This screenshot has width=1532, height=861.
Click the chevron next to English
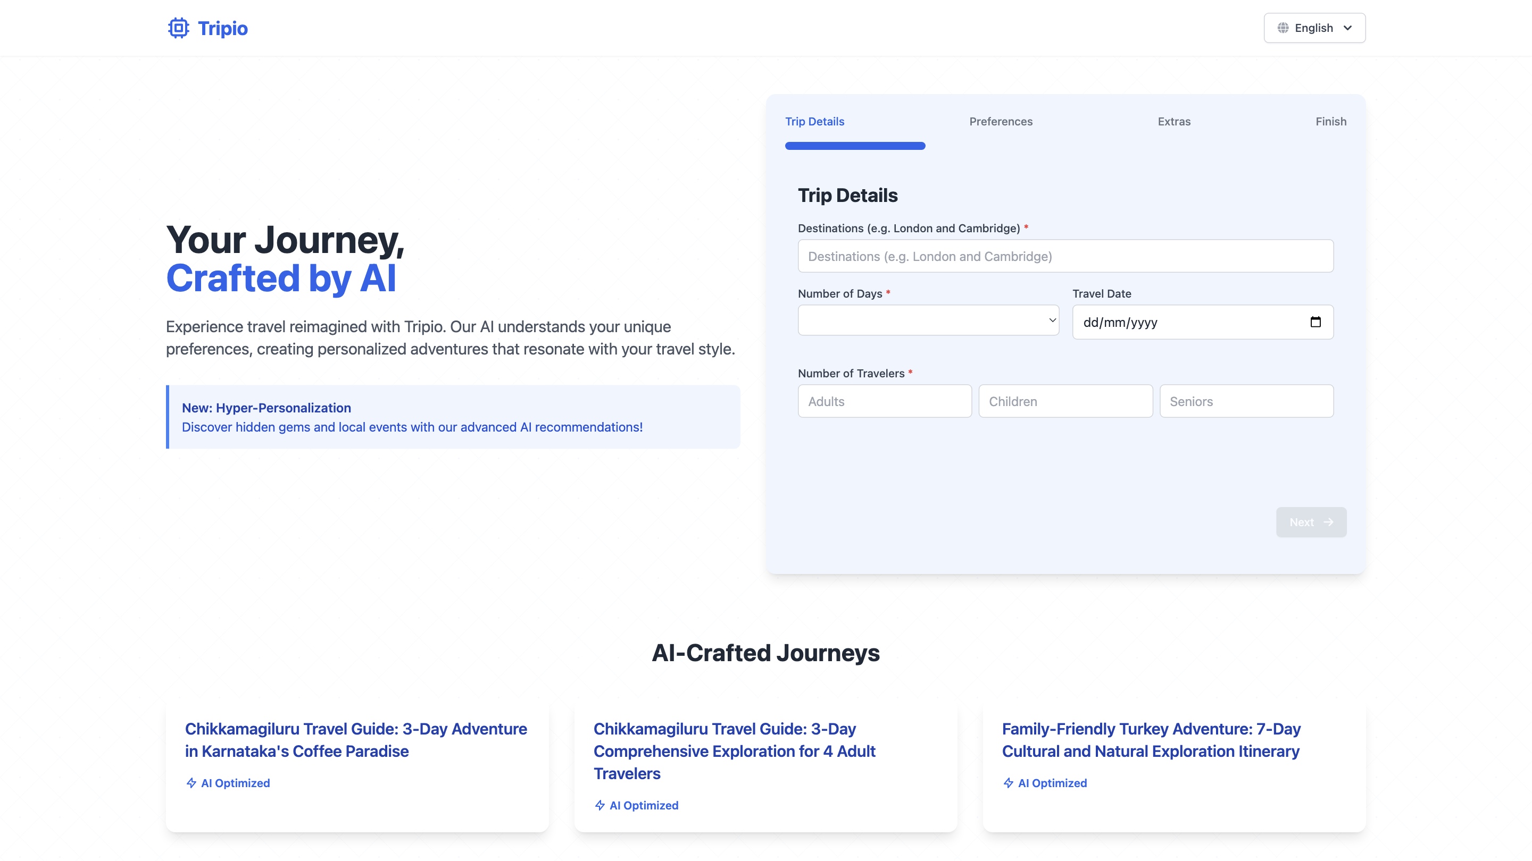tap(1349, 27)
